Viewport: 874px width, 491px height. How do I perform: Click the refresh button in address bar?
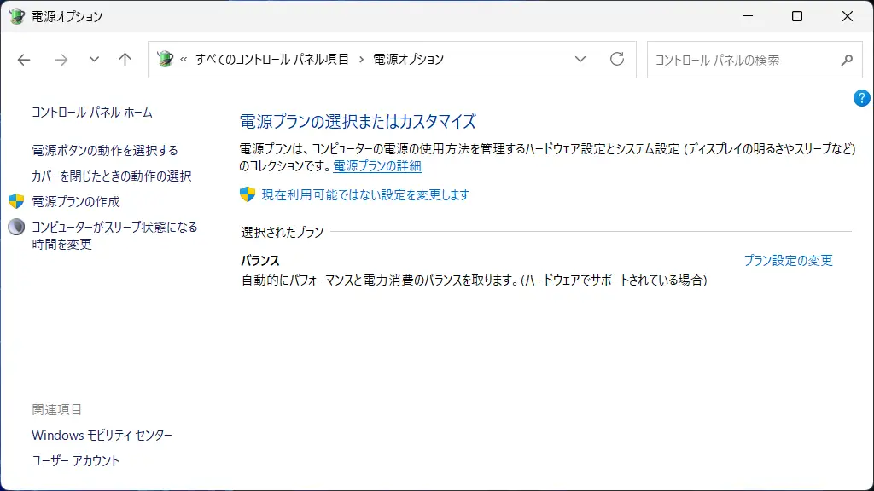[x=616, y=60]
